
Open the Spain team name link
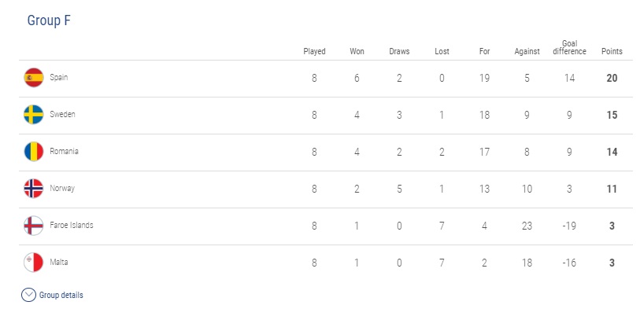click(x=59, y=77)
